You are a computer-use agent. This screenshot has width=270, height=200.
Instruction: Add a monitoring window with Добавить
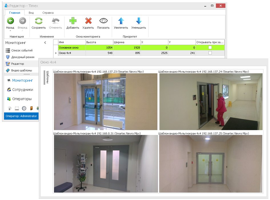73,21
